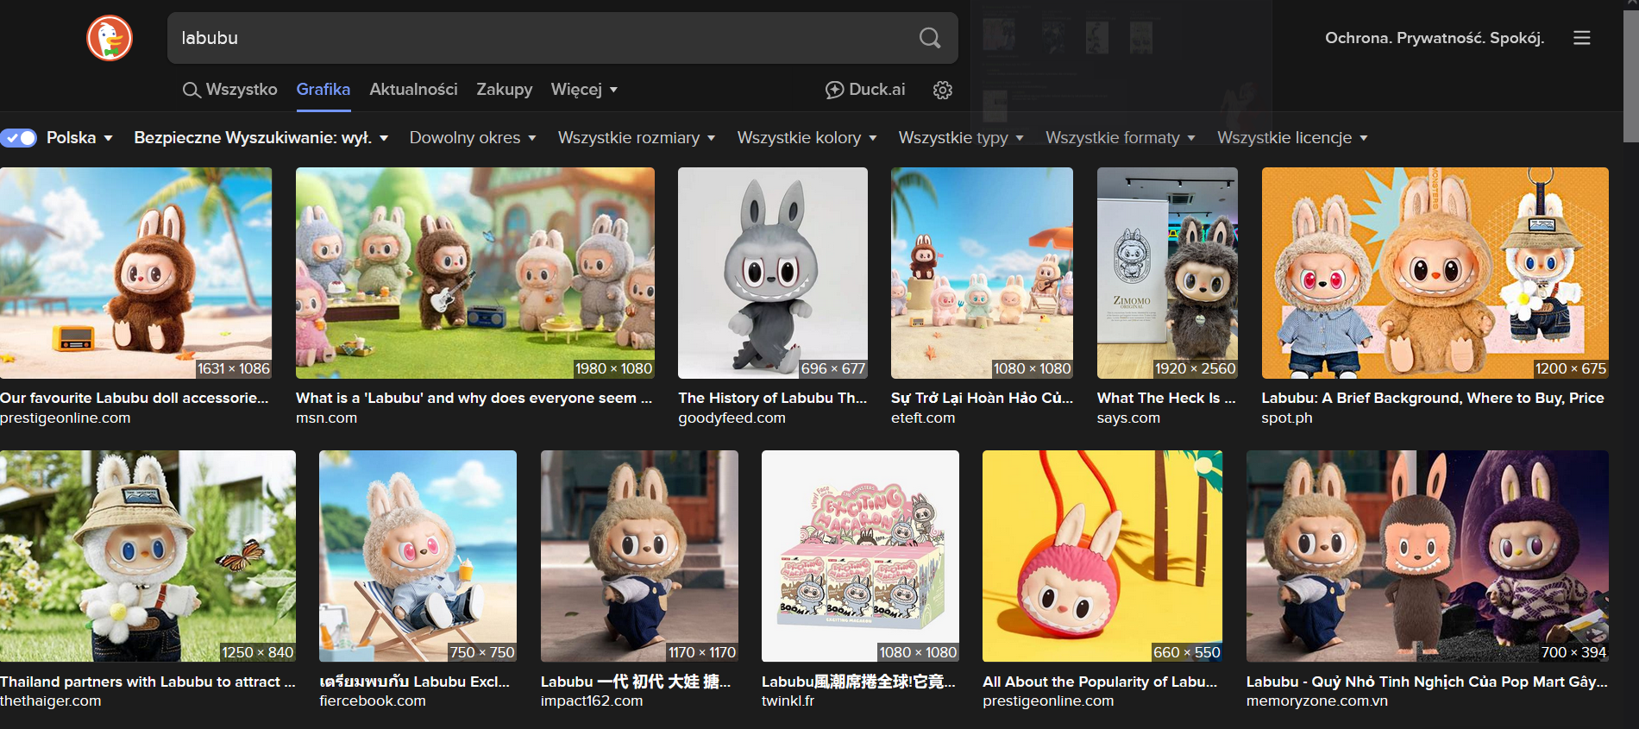Open Duck.ai chat
1639x729 pixels.
[x=865, y=90]
